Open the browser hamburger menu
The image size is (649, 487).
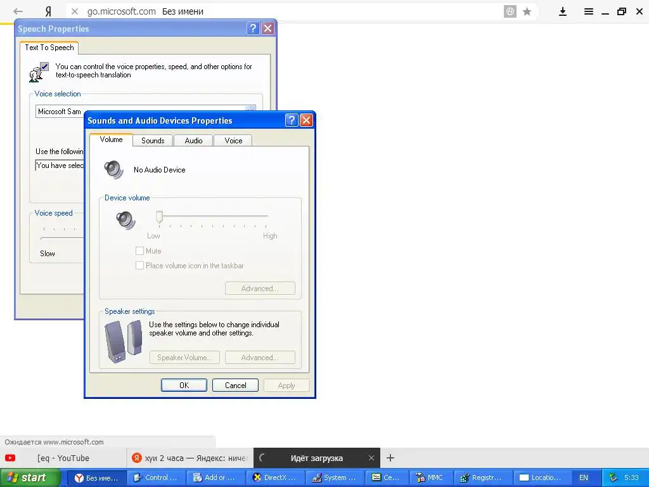tap(589, 11)
